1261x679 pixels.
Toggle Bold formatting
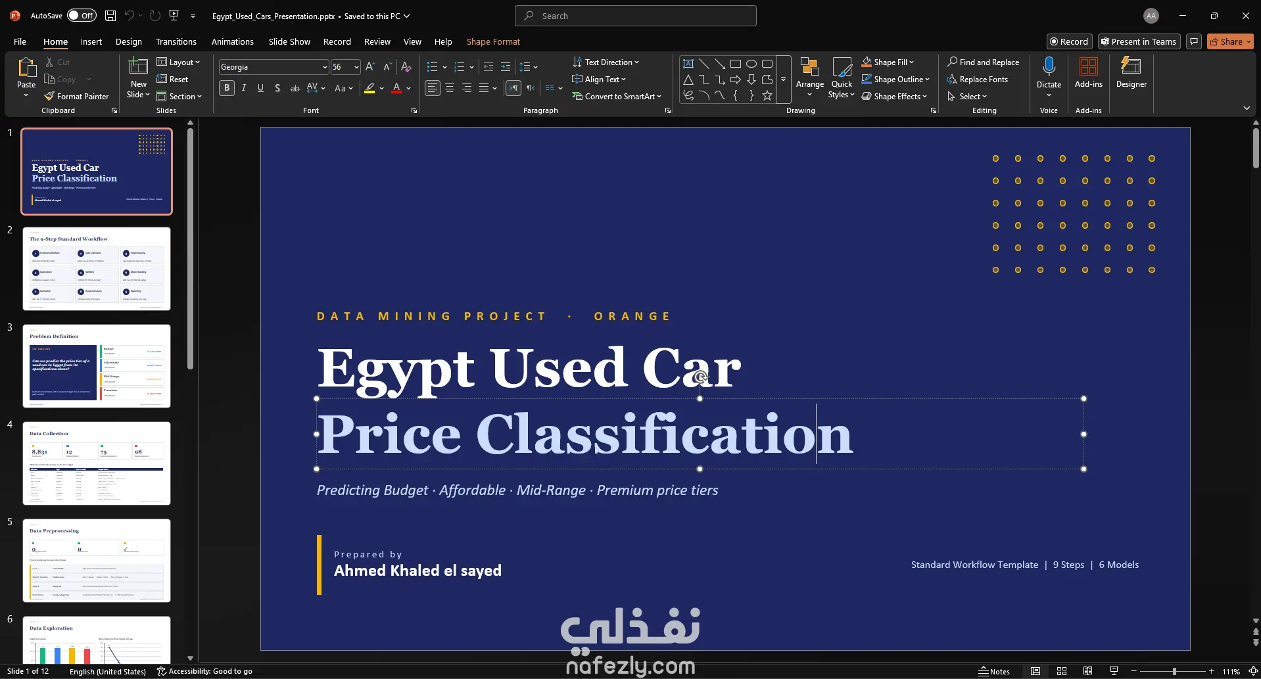(227, 87)
